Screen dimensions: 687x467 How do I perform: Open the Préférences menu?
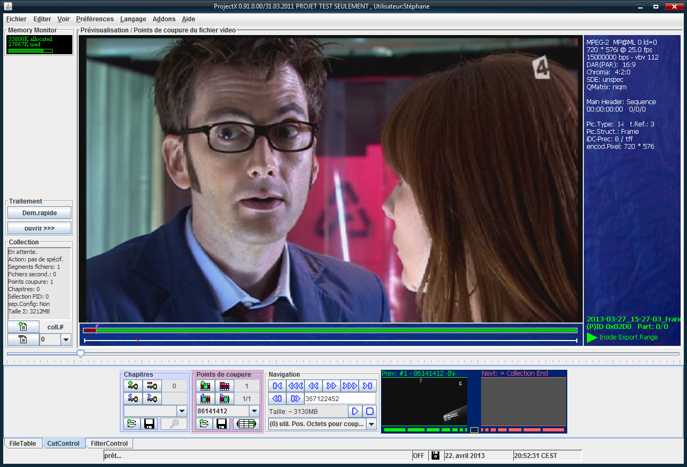95,19
